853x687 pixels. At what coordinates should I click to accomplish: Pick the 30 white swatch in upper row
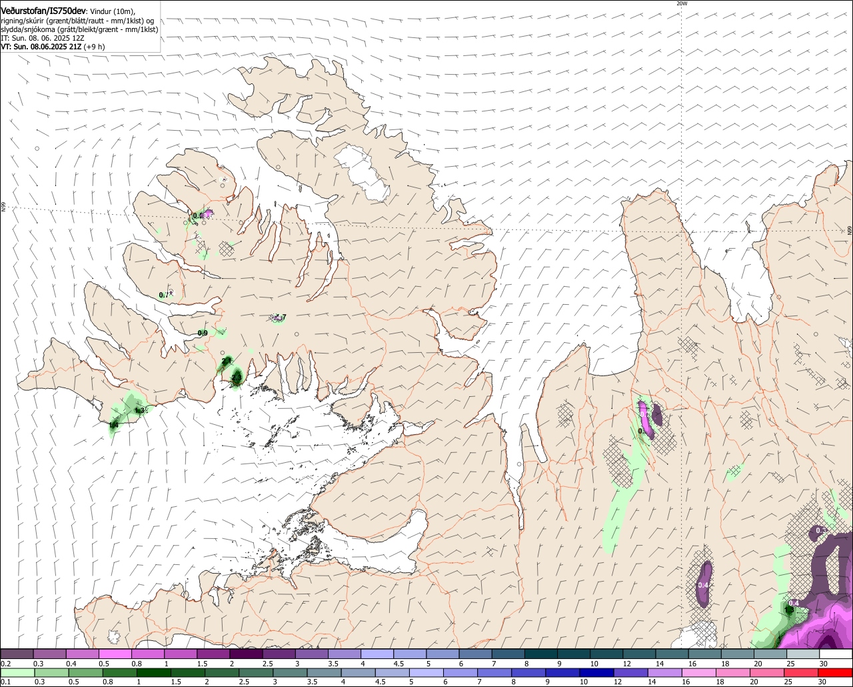point(836,654)
